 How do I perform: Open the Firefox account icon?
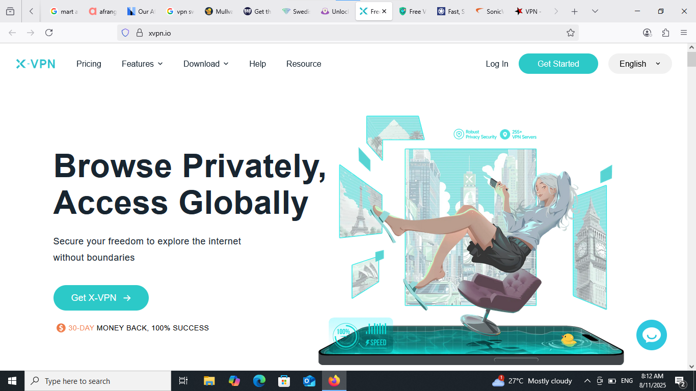647,33
